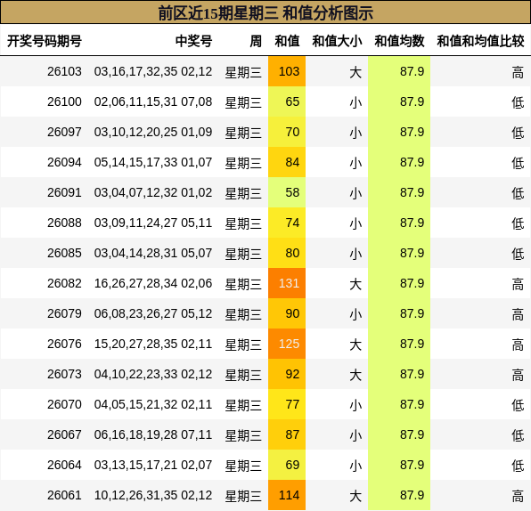Click the sum value cell 69
Image resolution: width=531 pixels, height=511 pixels.
(x=287, y=465)
